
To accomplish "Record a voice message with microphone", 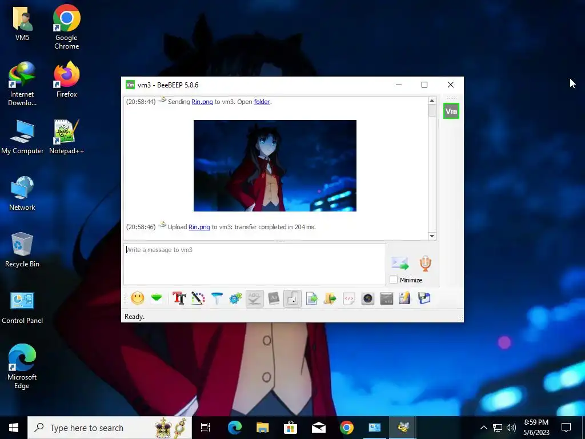I will point(425,263).
